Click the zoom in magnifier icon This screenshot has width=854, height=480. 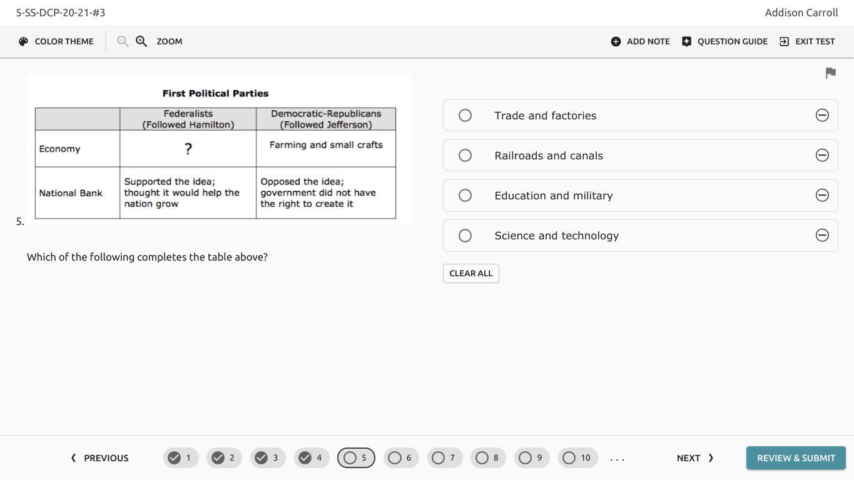pyautogui.click(x=141, y=41)
